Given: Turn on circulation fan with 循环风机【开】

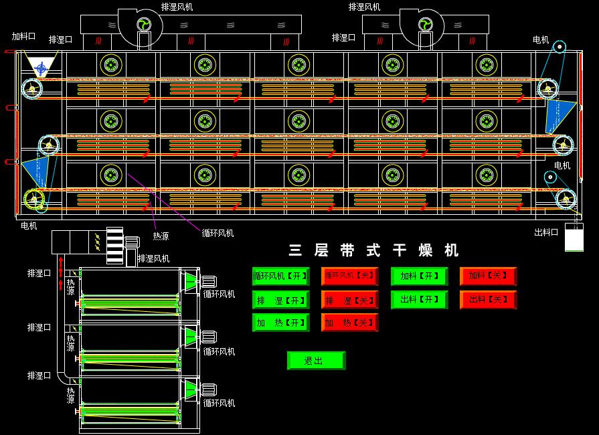Looking at the screenshot, I should tap(280, 276).
